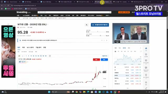
Task: Click the Investing.com website search field
Action: (75, 12)
